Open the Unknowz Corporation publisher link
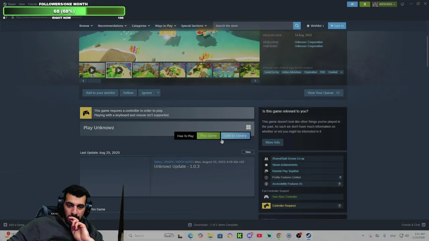Screen dimensions: 429x241 click(309, 46)
